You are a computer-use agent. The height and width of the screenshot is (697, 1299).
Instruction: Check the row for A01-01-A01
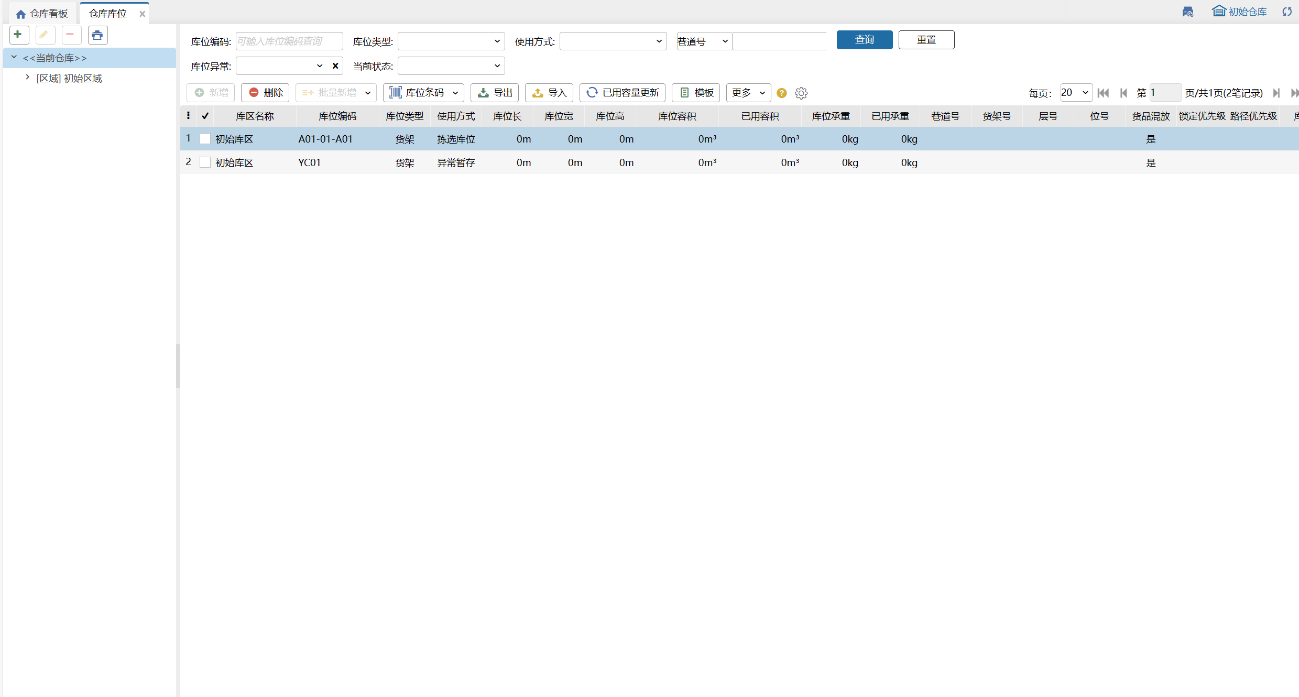pyautogui.click(x=205, y=139)
